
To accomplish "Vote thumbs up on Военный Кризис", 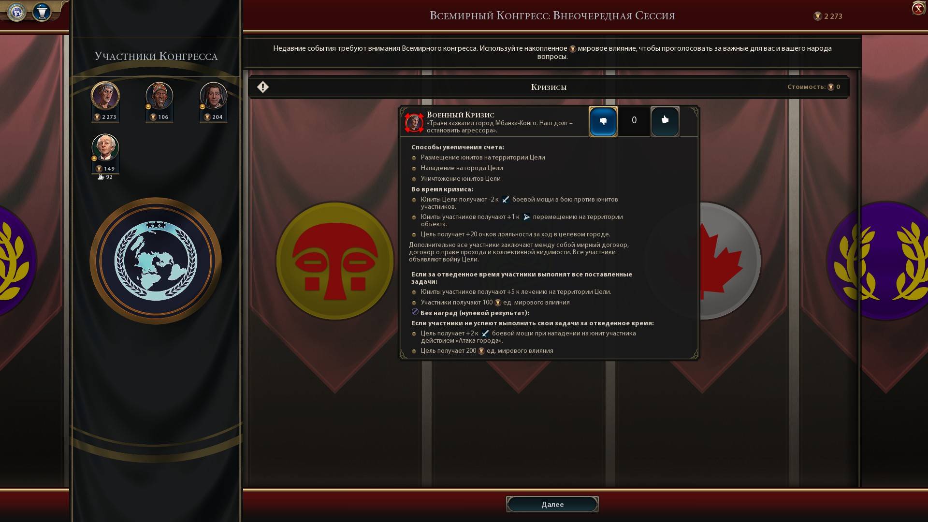I will click(665, 121).
